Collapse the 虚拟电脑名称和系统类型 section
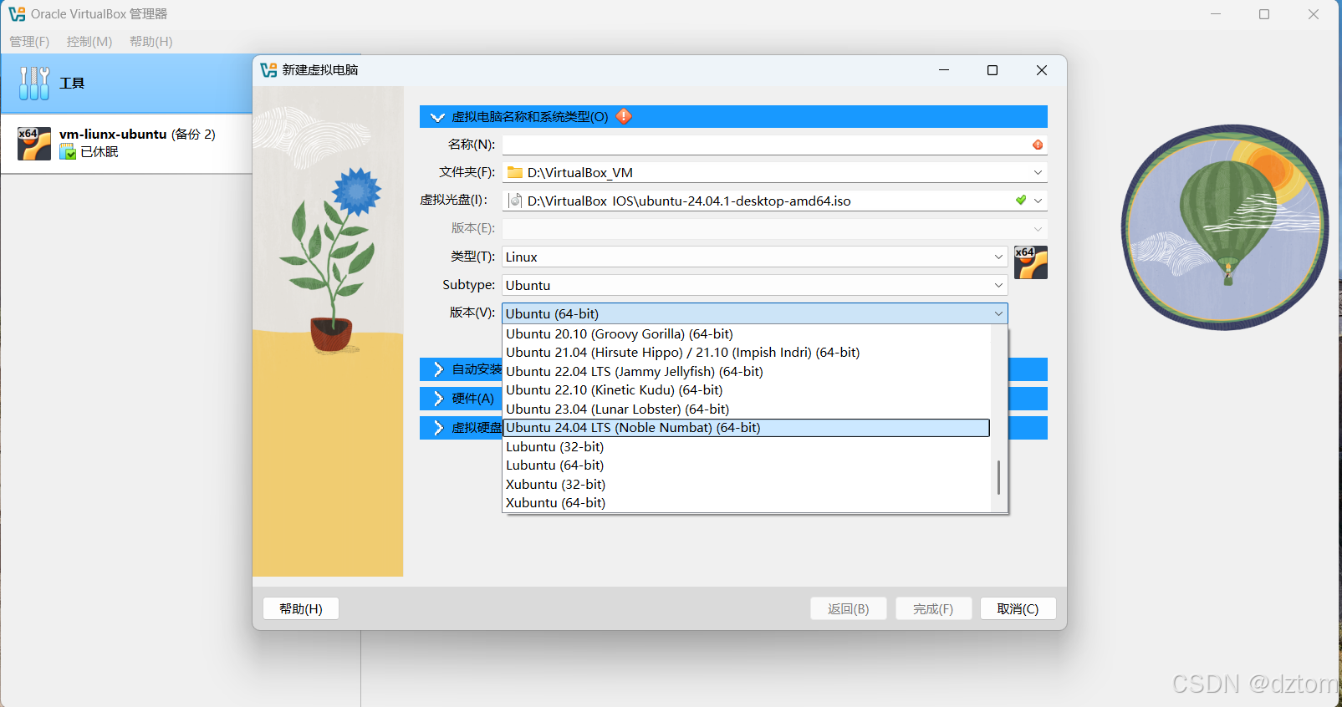The height and width of the screenshot is (707, 1342). click(437, 117)
